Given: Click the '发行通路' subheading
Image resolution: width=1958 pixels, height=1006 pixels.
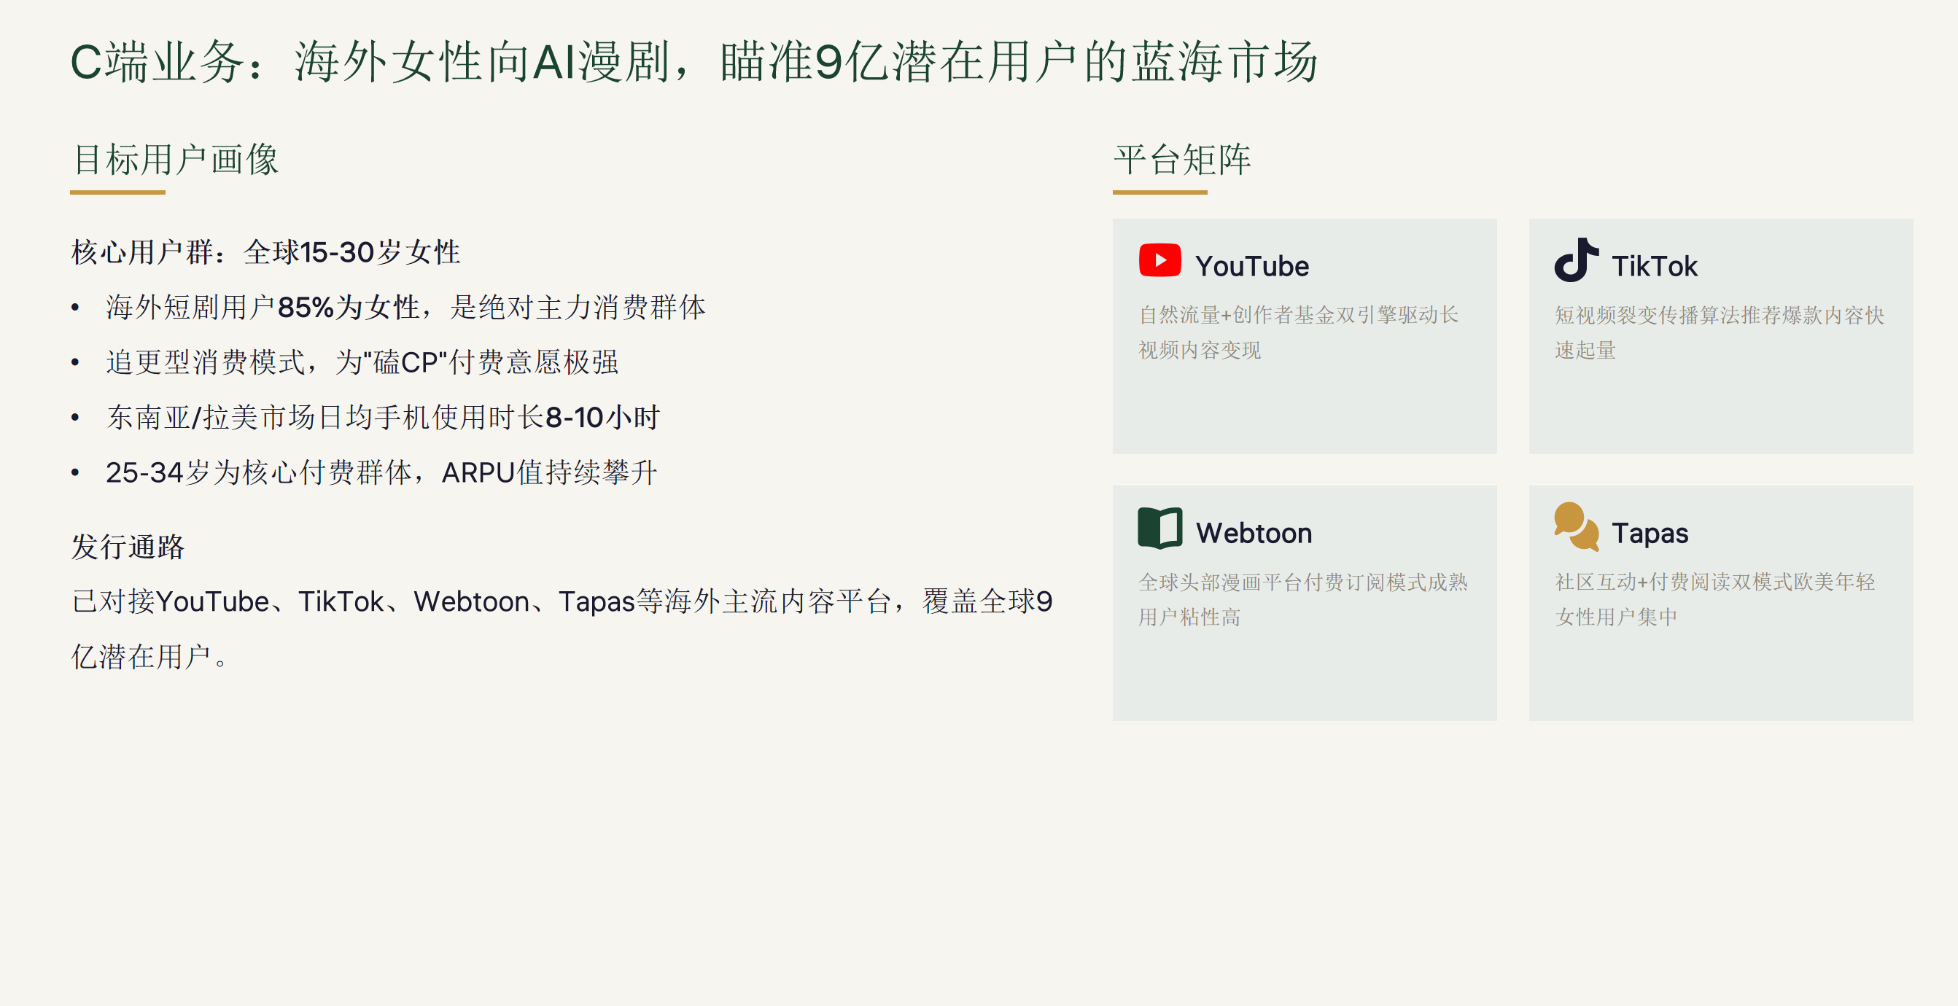Looking at the screenshot, I should tap(128, 547).
